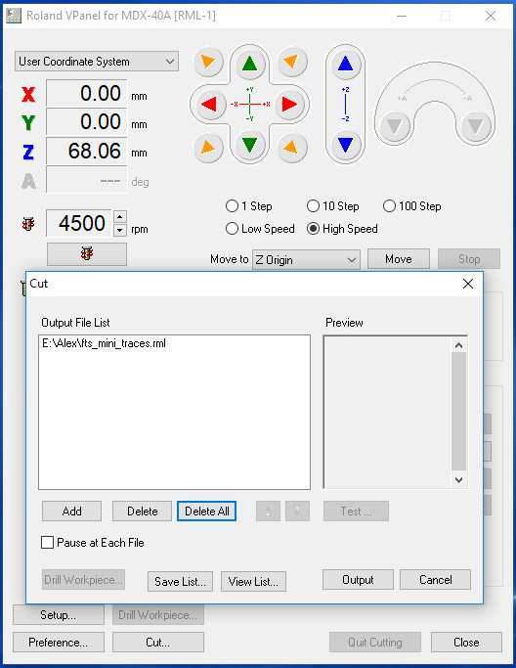Click Delete All button
The width and height of the screenshot is (516, 668).
tap(207, 512)
